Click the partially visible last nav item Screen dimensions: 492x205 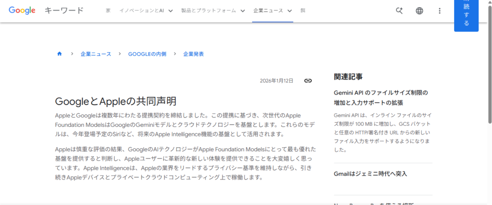pos(303,11)
